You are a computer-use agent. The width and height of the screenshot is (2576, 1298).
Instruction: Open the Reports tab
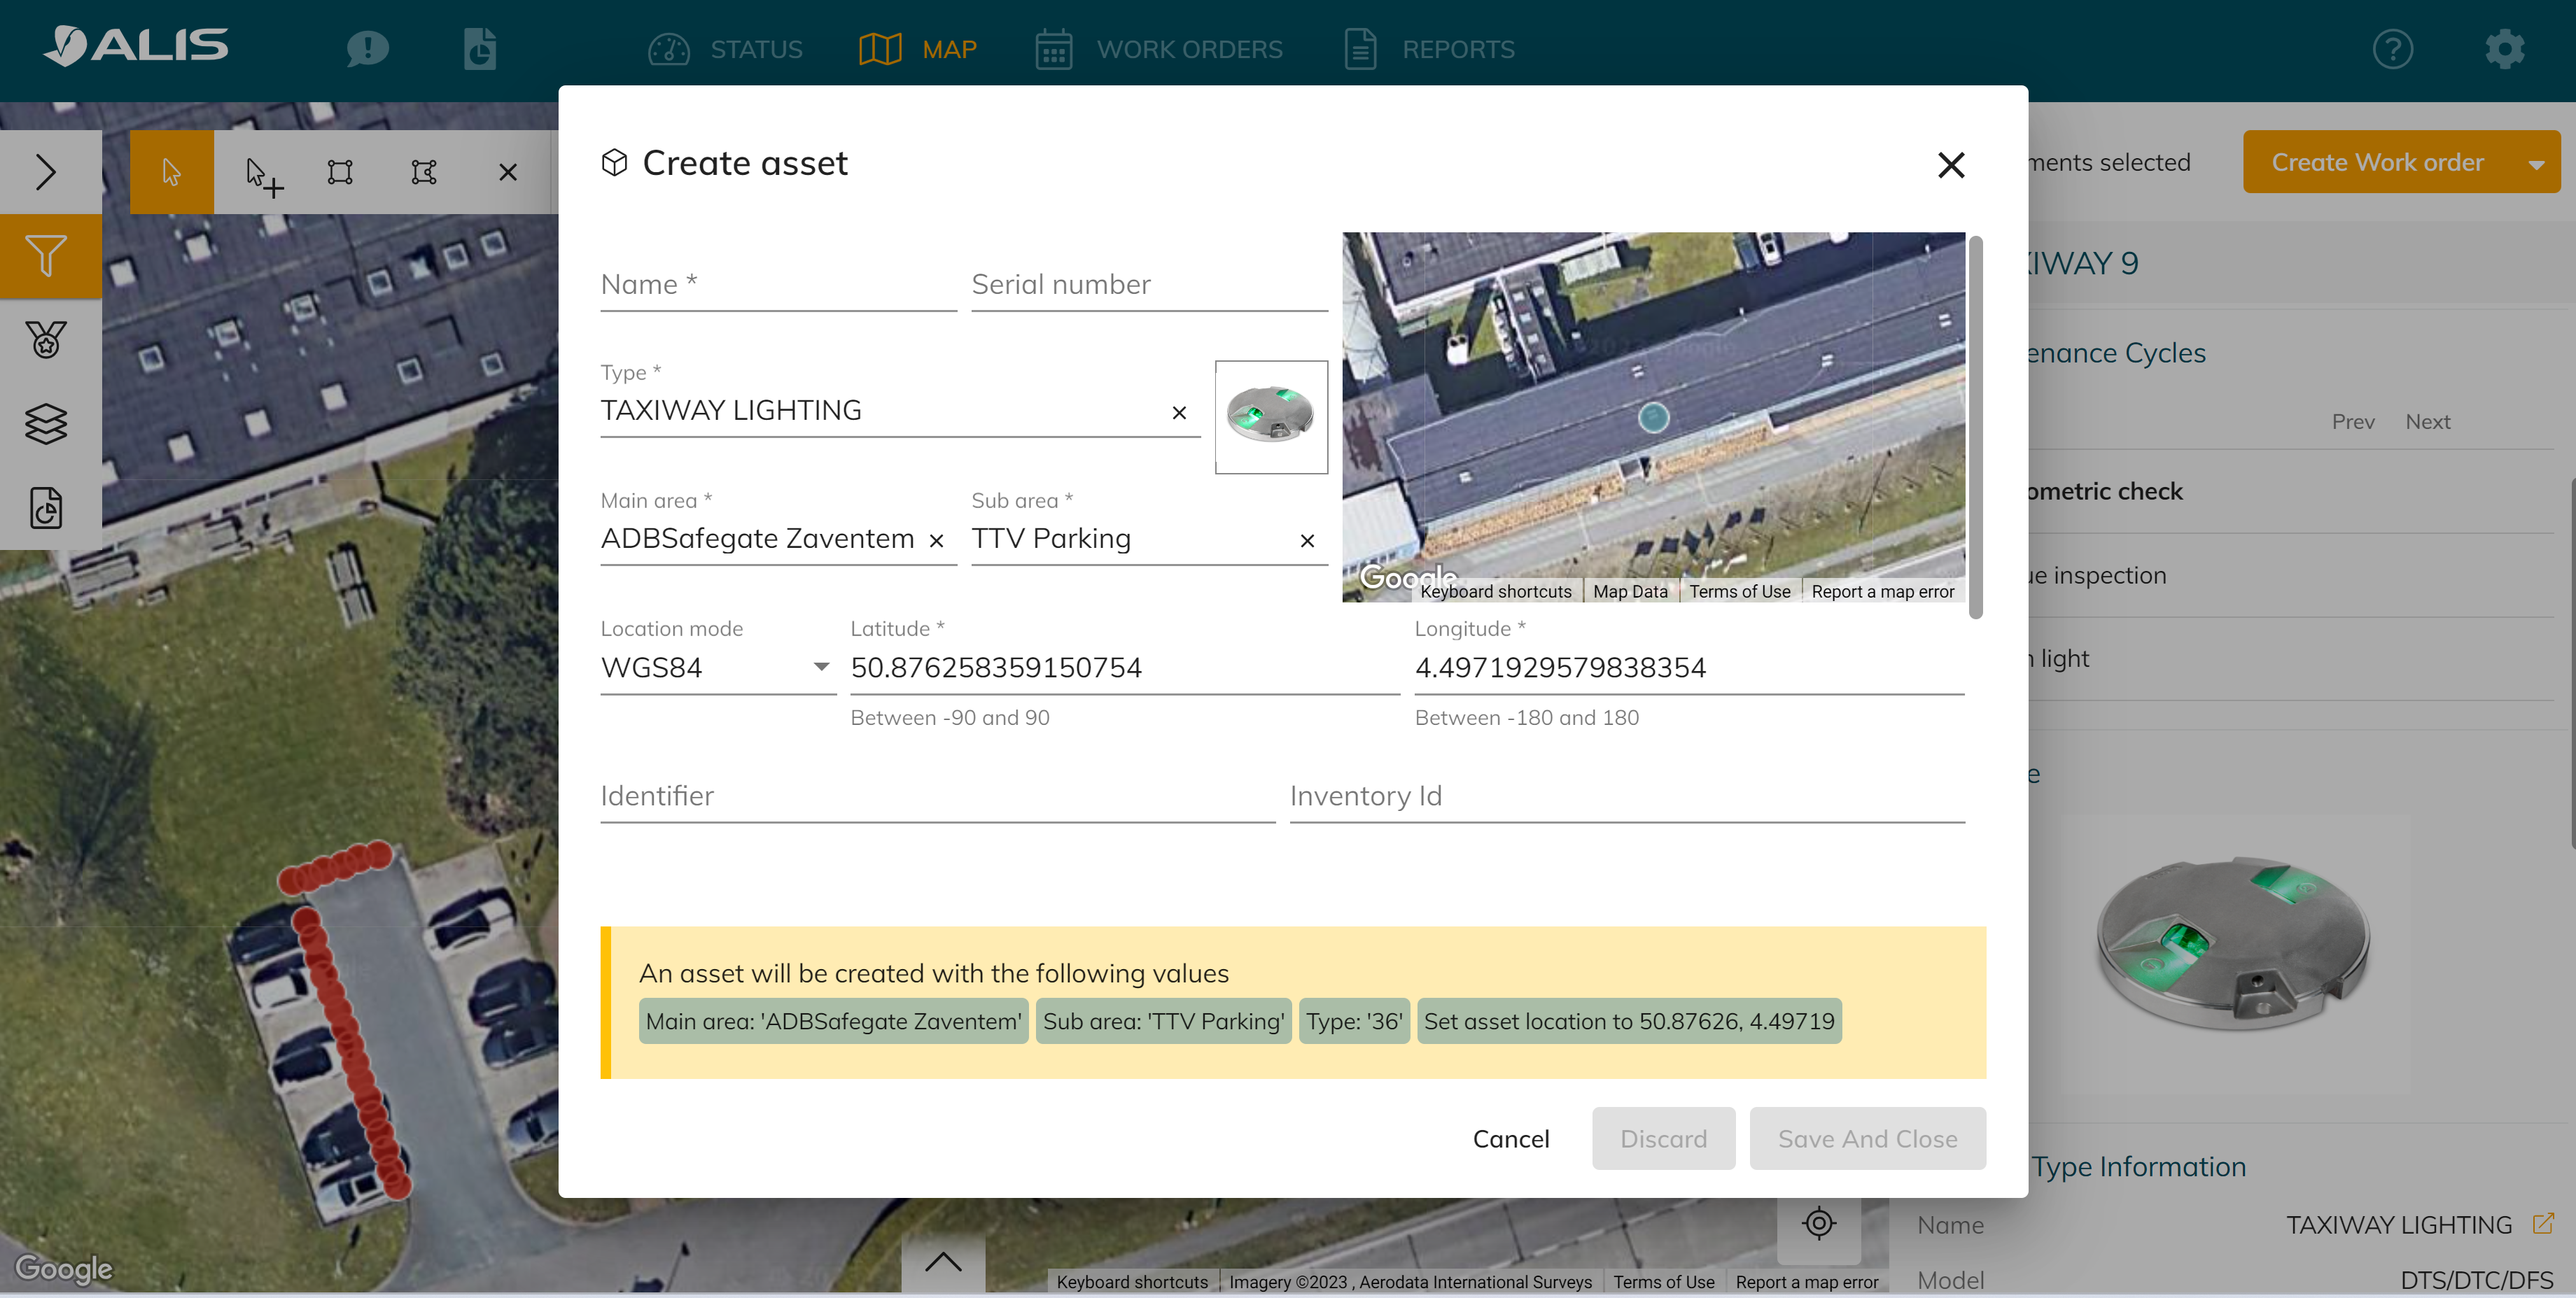[x=1429, y=49]
